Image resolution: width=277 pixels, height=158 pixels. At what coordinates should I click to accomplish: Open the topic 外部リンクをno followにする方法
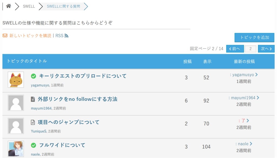pyautogui.click(x=78, y=99)
